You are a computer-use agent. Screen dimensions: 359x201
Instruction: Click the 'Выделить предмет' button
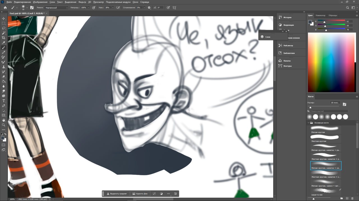coord(117,193)
